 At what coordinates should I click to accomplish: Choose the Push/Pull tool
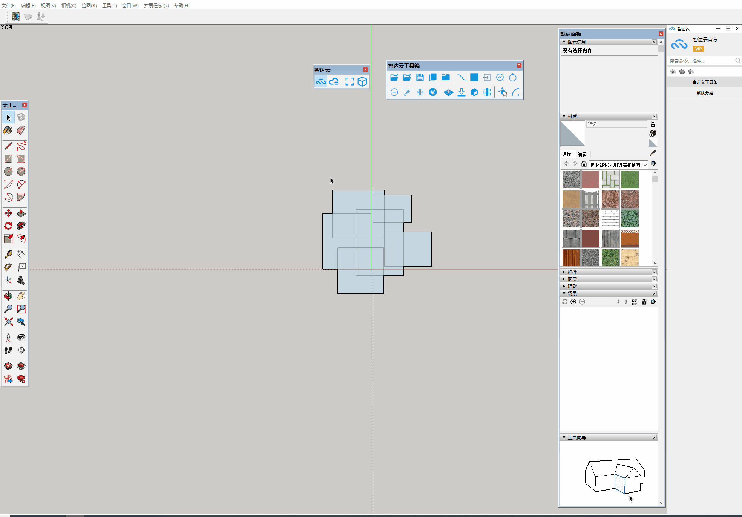pyautogui.click(x=21, y=213)
